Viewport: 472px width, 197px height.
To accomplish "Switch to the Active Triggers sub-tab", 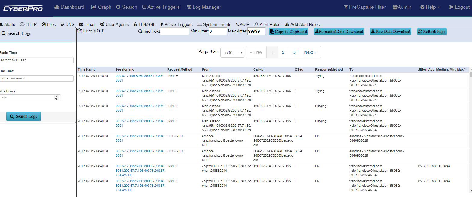I will click(176, 24).
